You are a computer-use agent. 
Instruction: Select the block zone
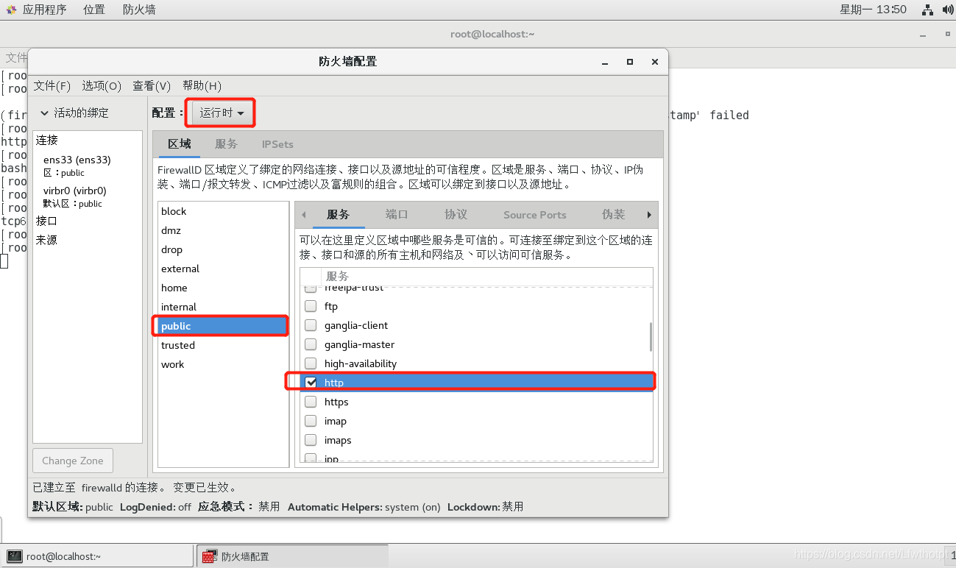click(x=223, y=211)
